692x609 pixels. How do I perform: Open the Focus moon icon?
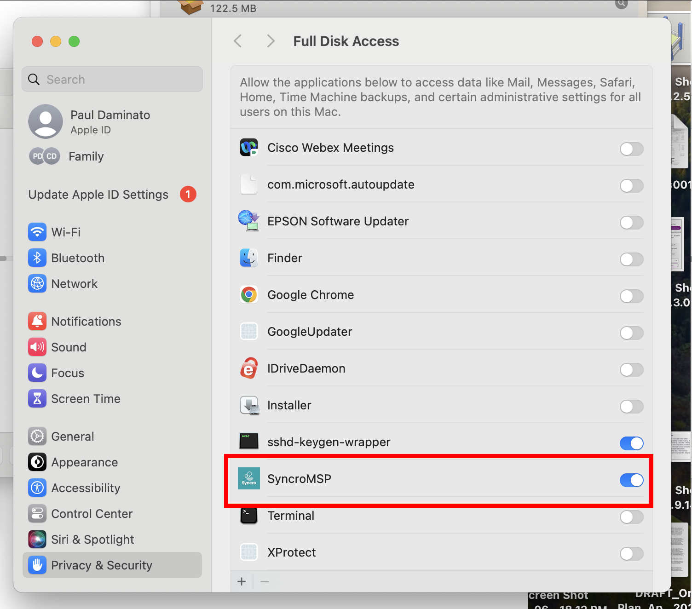37,373
